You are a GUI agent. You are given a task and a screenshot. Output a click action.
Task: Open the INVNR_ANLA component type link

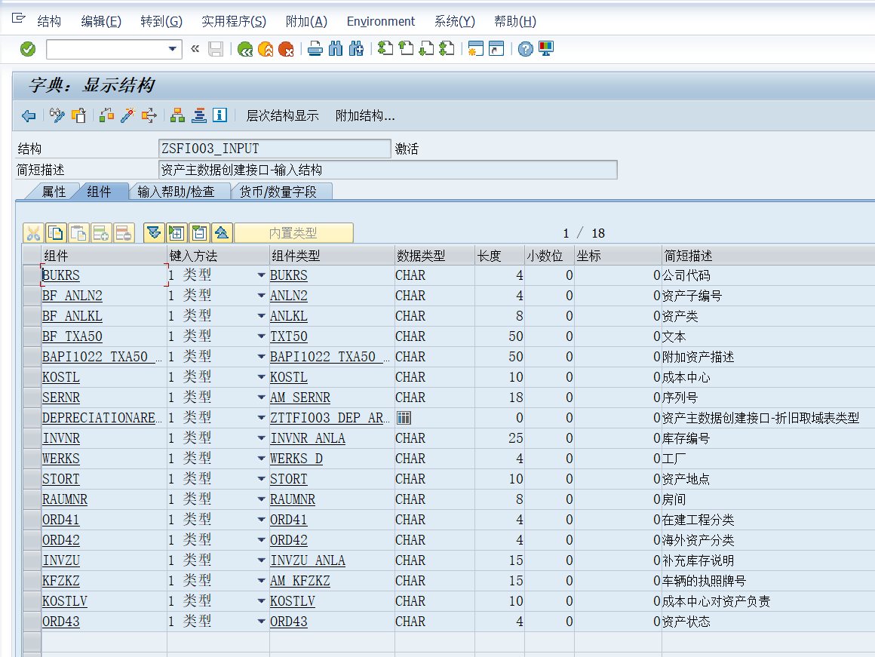(308, 438)
